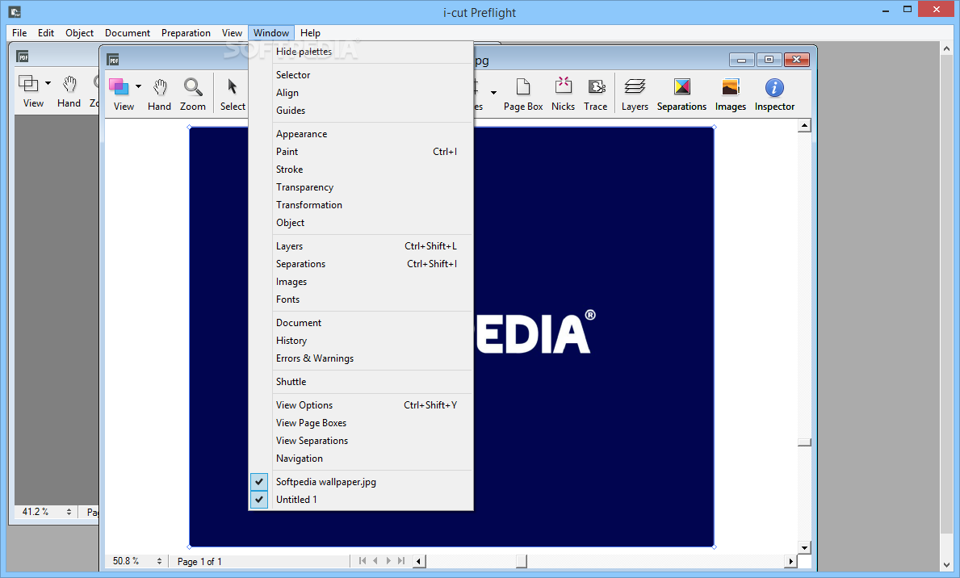
Task: Open the Layers palette icon in toolbar
Action: pyautogui.click(x=635, y=87)
